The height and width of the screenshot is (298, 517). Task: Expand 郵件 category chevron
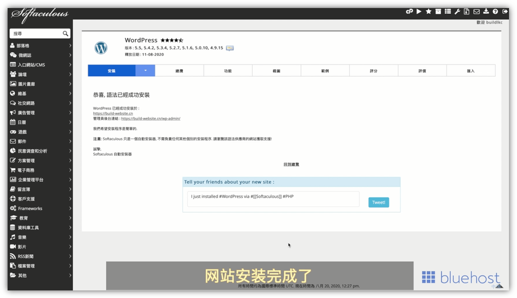(70, 142)
